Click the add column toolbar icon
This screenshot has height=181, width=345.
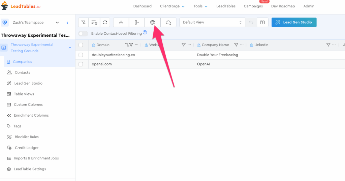pos(137,23)
